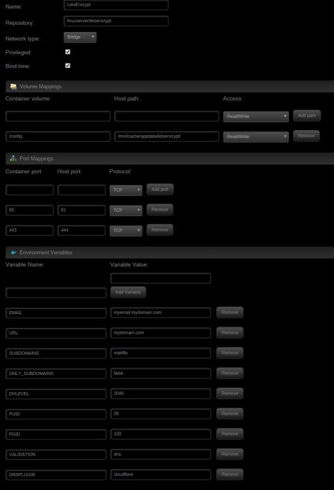334x490 pixels.
Task: Click the DNSPLUGIN value field cloudflare
Action: tap(161, 475)
